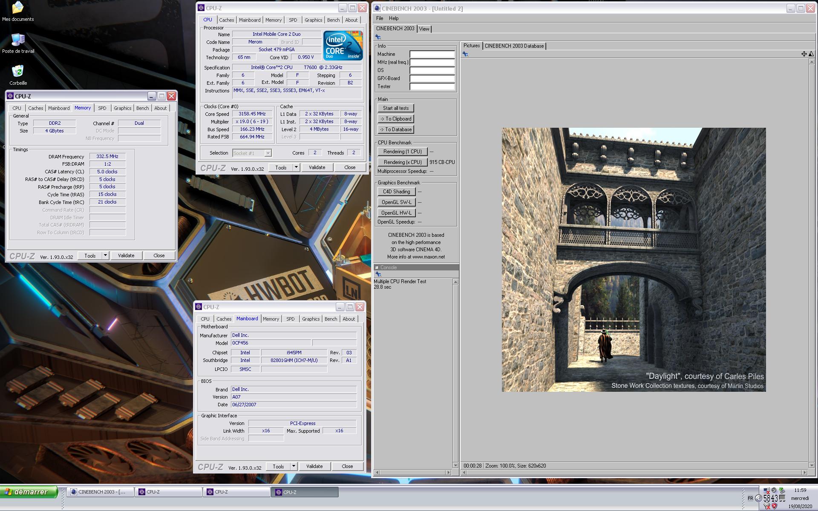
Task: Switch to CINEBENCH 2003 taskbar button
Action: tap(101, 492)
